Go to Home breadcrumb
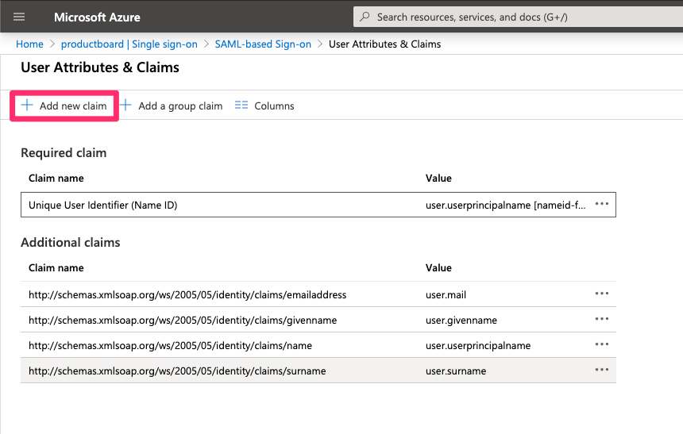 tap(29, 44)
